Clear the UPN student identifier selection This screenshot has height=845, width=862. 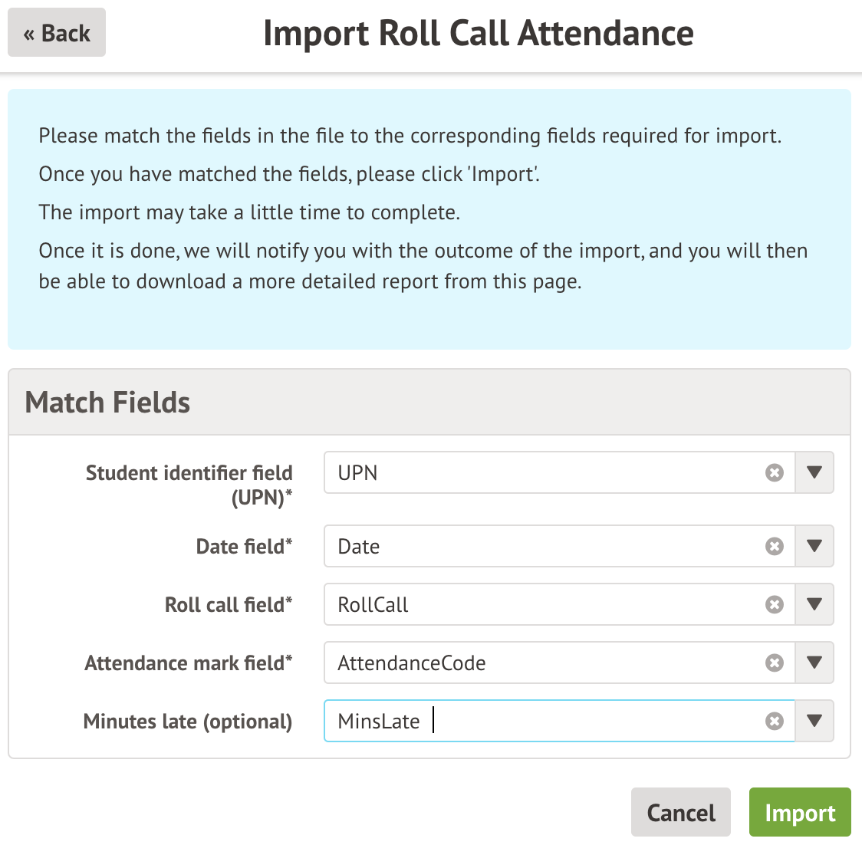775,472
